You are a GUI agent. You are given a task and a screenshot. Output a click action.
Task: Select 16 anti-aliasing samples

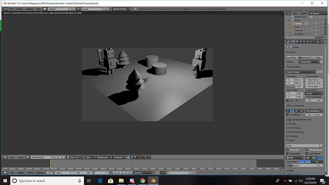(301, 111)
